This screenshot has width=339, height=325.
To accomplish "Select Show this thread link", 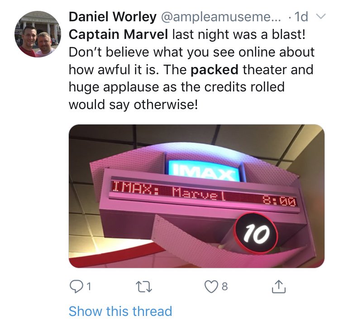I will tap(120, 311).
